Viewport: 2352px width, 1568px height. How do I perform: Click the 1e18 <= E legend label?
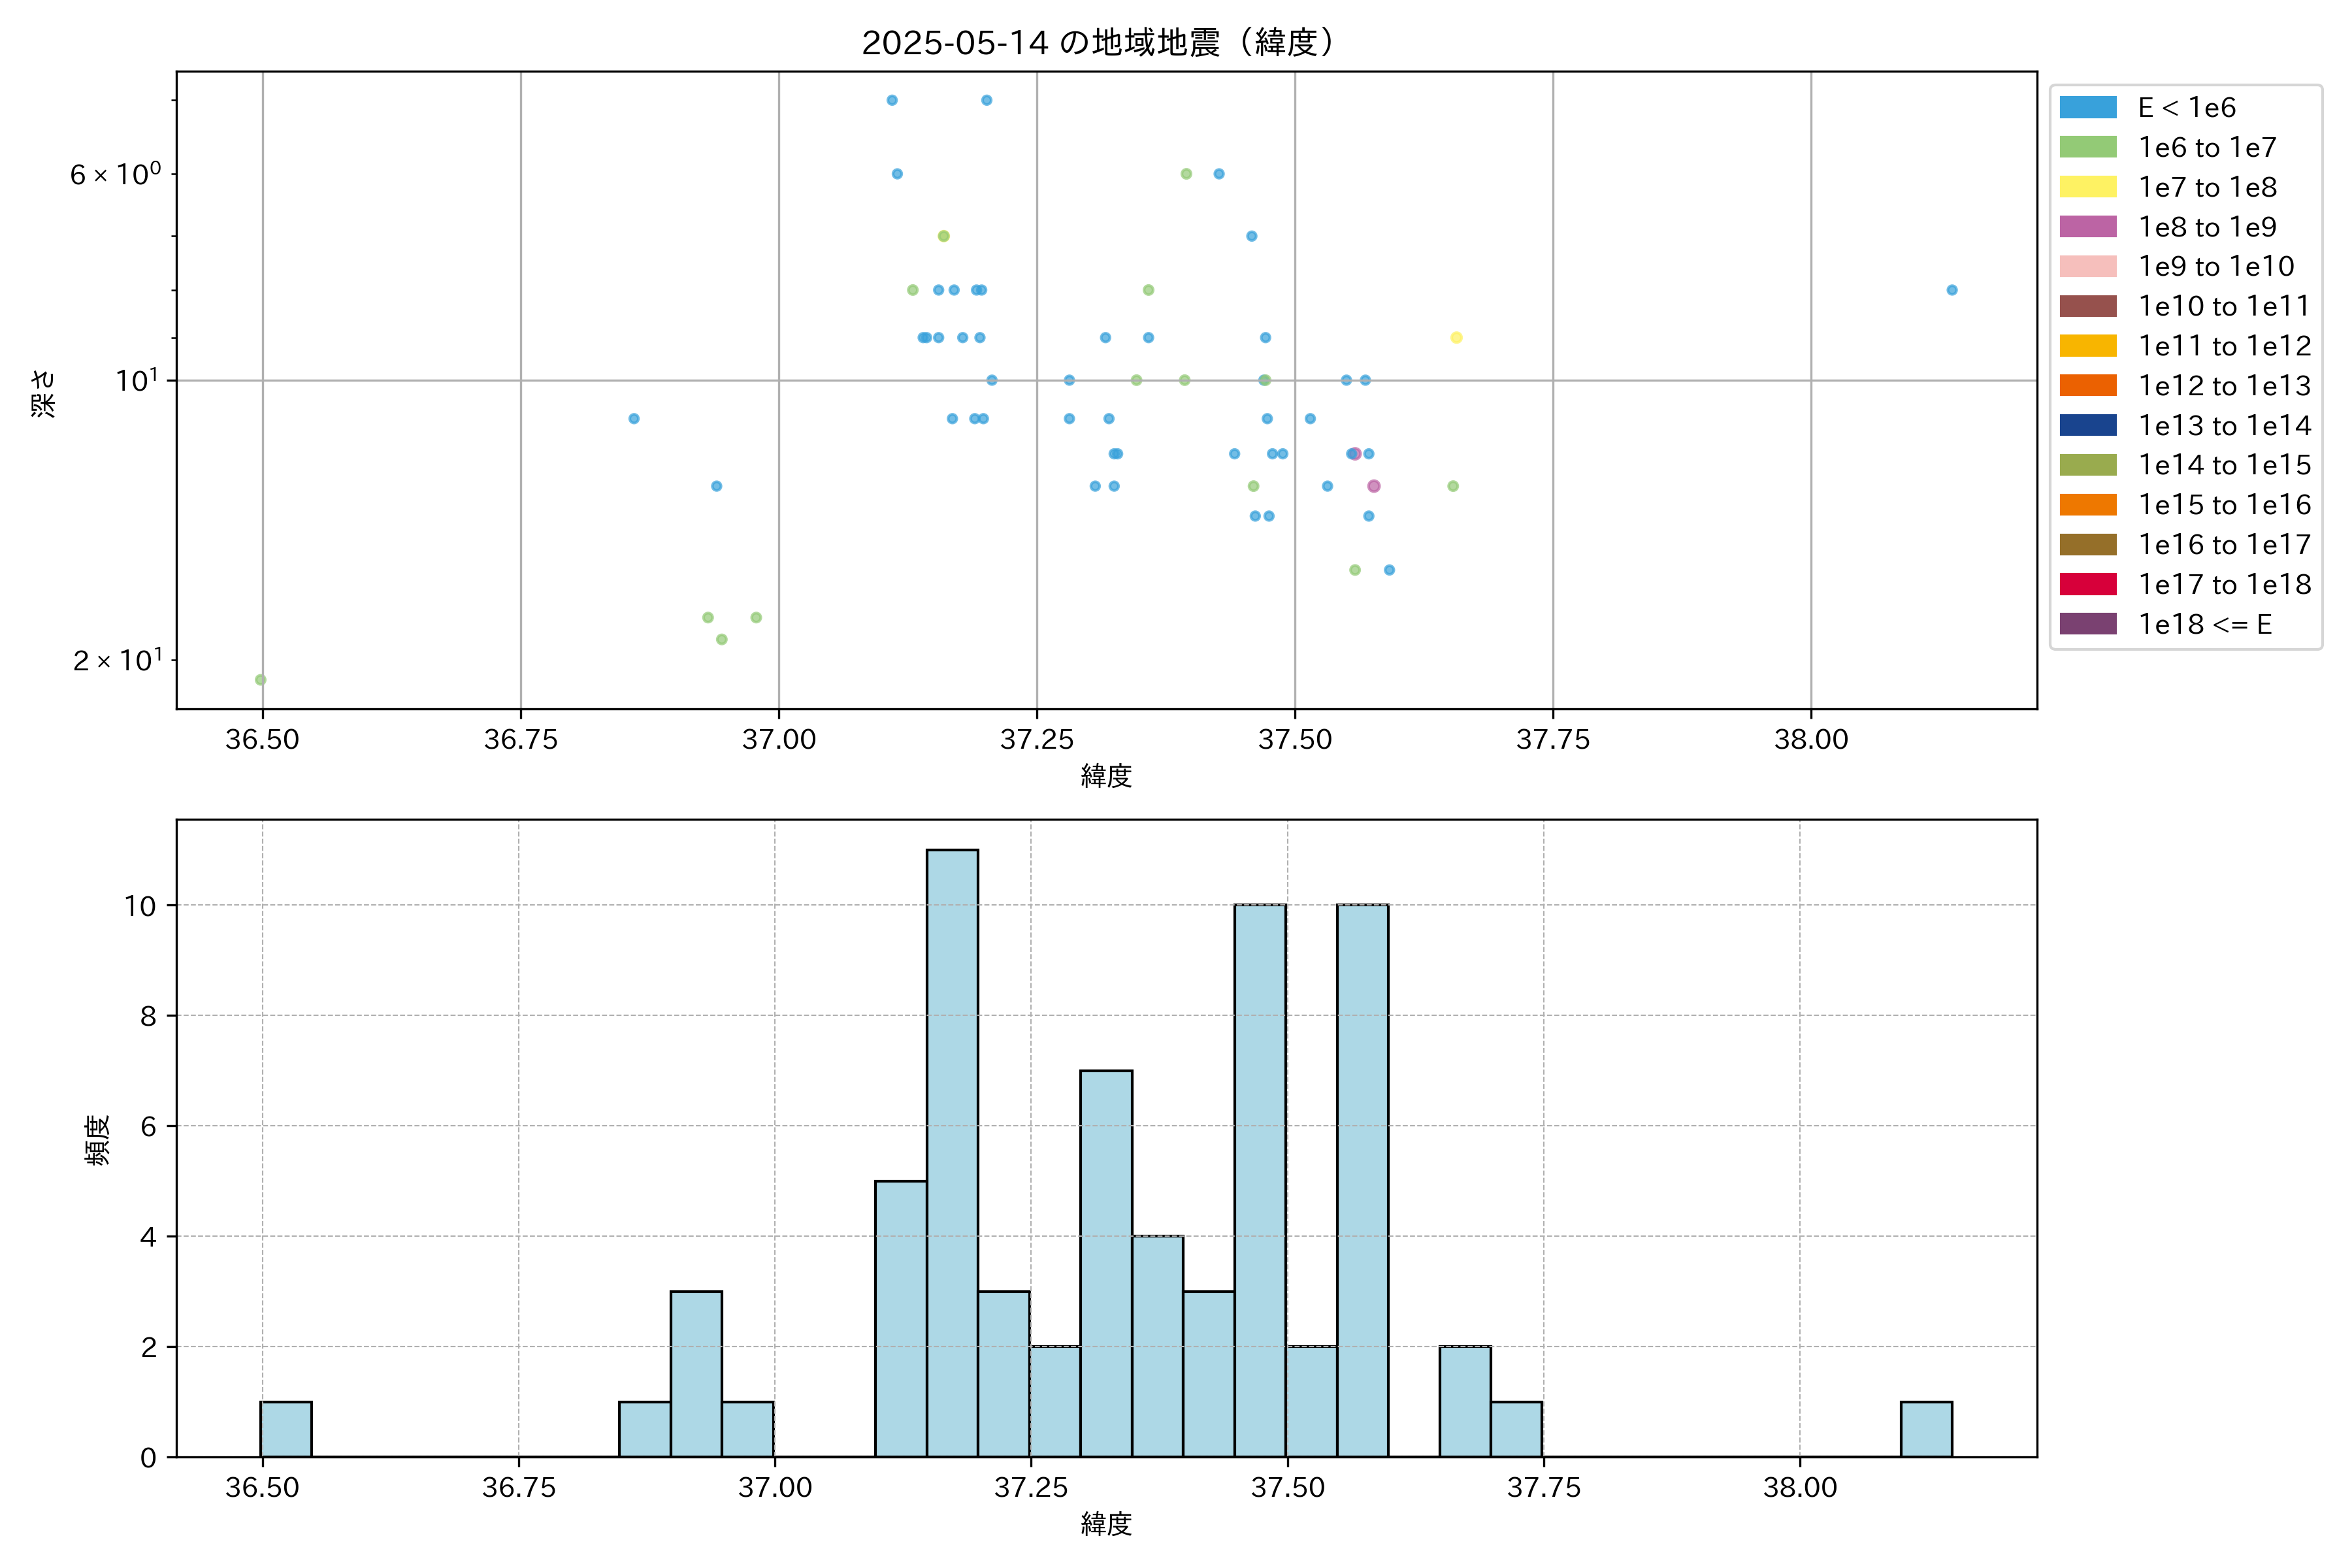coord(2204,624)
